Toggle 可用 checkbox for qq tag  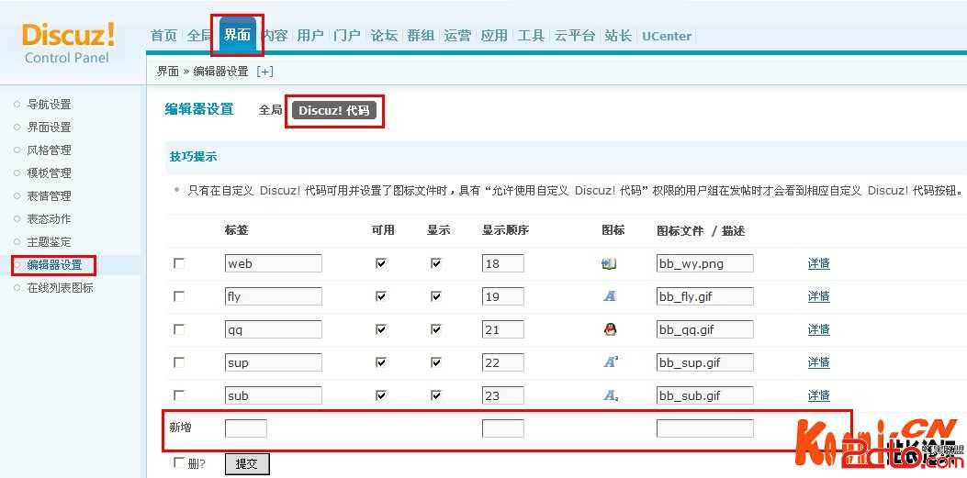pyautogui.click(x=380, y=329)
